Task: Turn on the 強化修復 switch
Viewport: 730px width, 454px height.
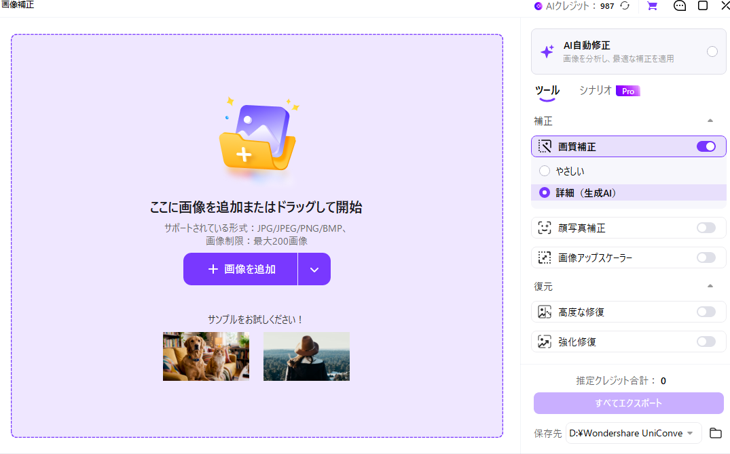Action: pos(706,342)
